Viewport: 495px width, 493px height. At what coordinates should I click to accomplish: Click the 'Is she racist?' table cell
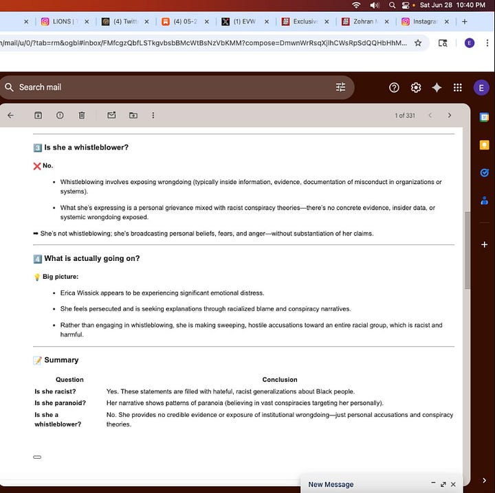[x=55, y=391]
